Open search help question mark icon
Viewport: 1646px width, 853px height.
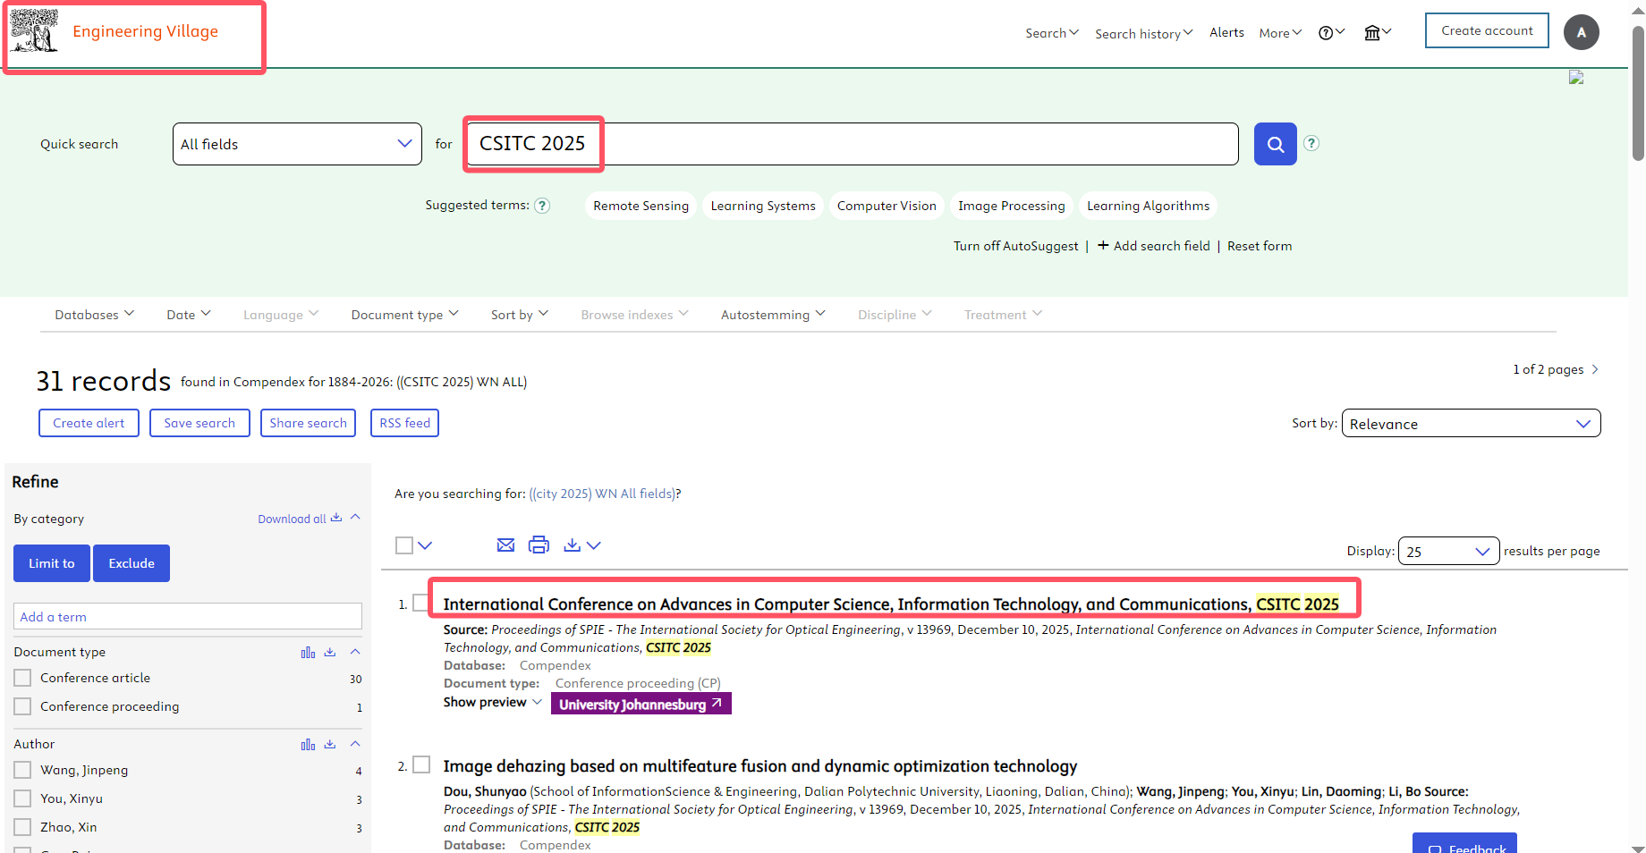[x=1311, y=143]
